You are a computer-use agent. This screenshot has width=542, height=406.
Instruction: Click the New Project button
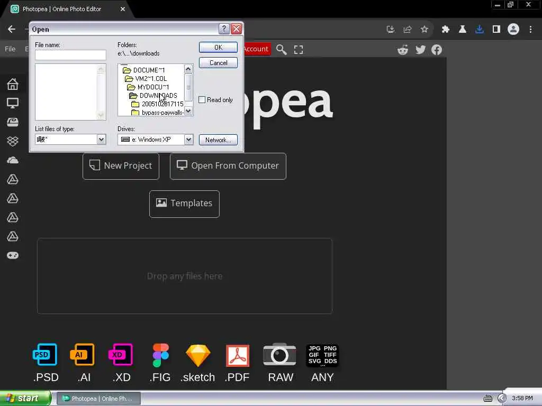[x=121, y=166]
